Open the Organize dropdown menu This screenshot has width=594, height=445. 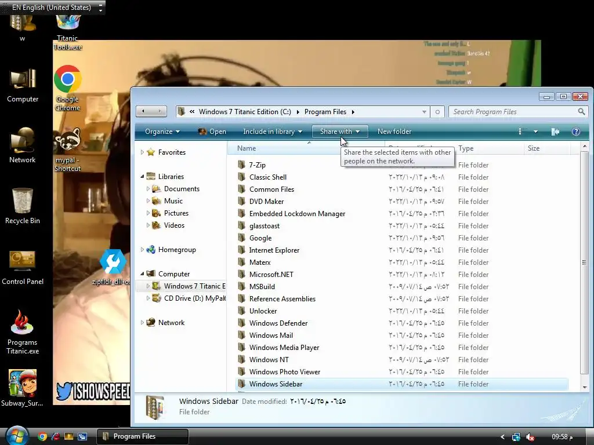click(x=162, y=132)
